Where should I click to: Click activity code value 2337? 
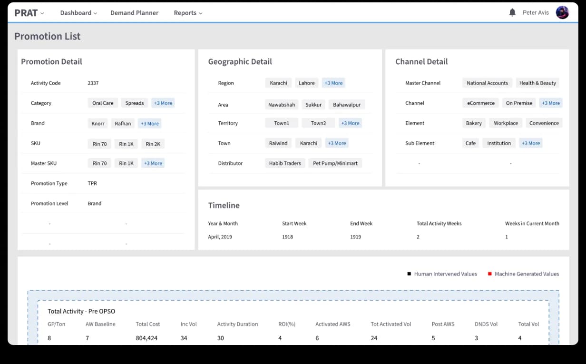(x=93, y=83)
